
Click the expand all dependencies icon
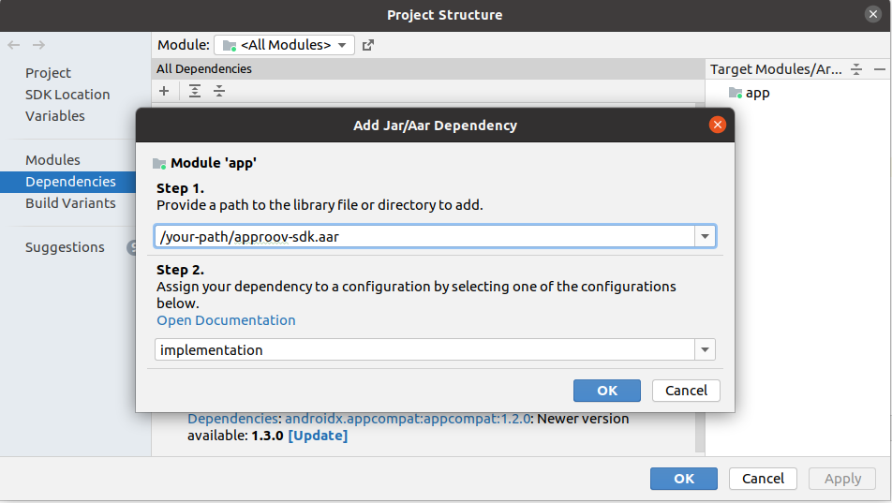195,91
